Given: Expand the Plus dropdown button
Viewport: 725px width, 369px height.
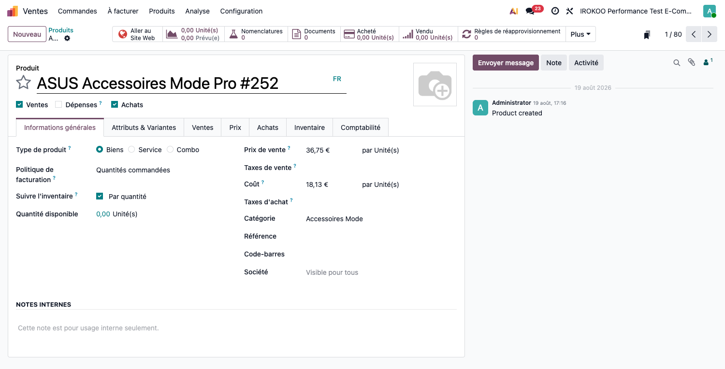Looking at the screenshot, I should click(x=580, y=34).
